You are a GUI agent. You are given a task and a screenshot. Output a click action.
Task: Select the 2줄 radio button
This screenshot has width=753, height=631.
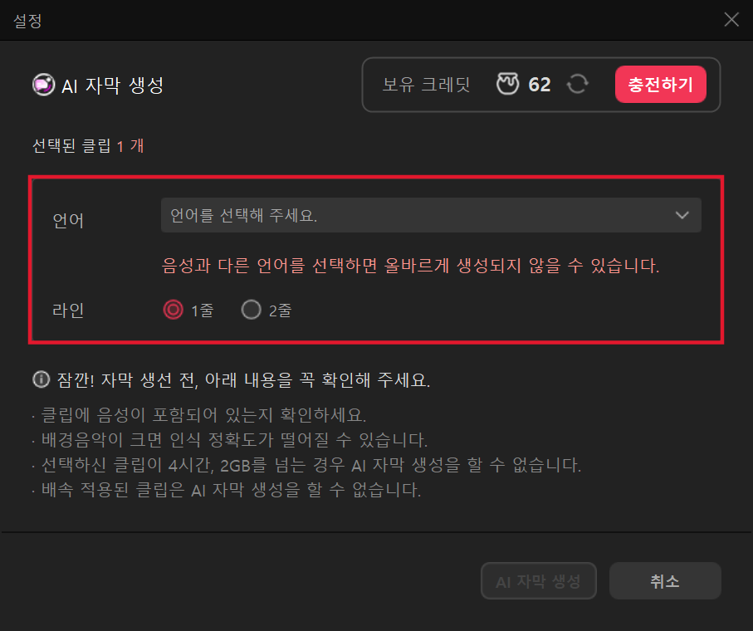[x=252, y=310]
